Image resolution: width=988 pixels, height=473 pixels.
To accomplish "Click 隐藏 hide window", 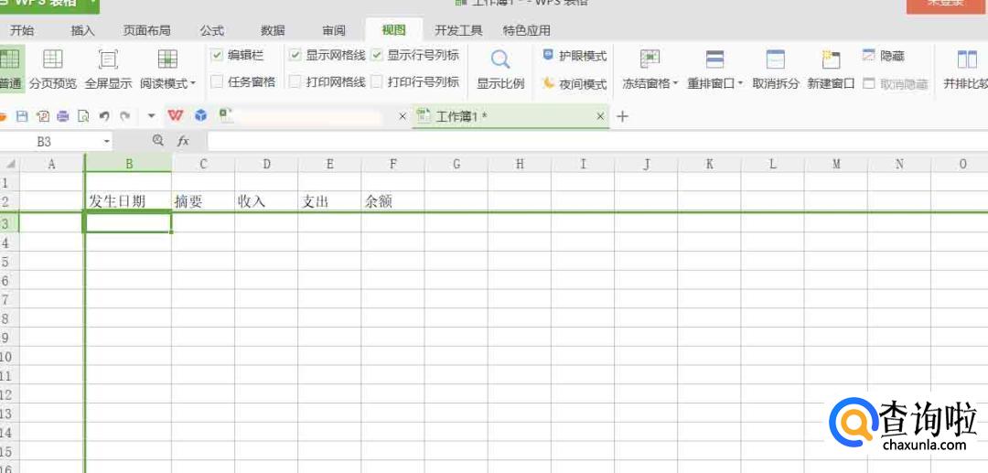I will (x=884, y=56).
